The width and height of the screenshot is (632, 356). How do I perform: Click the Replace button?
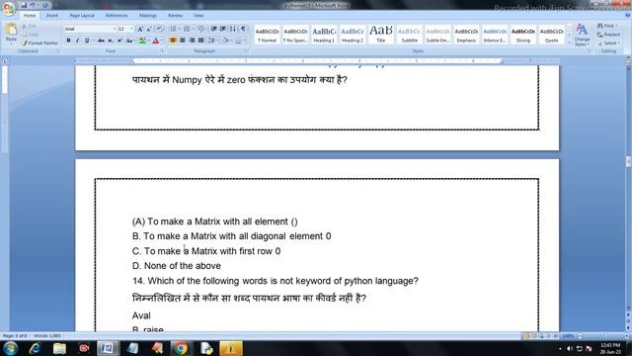coord(608,35)
